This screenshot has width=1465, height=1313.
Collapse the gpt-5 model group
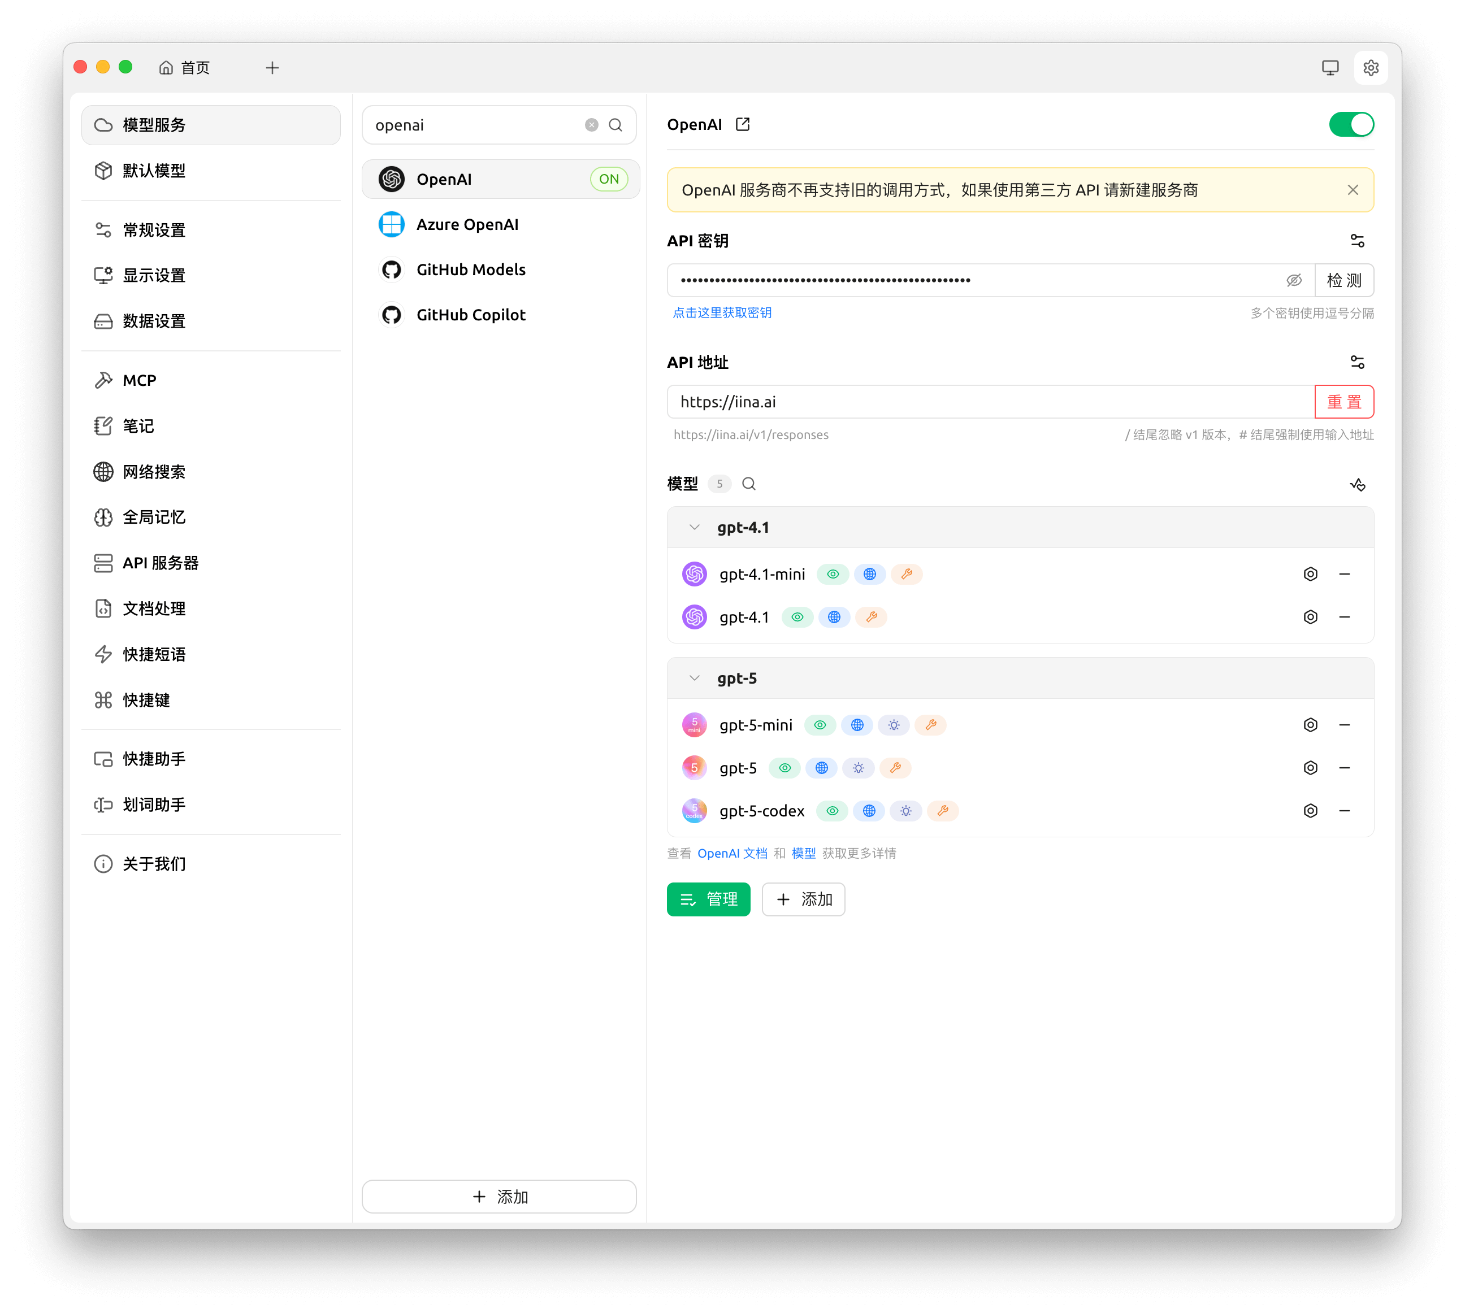coord(694,678)
